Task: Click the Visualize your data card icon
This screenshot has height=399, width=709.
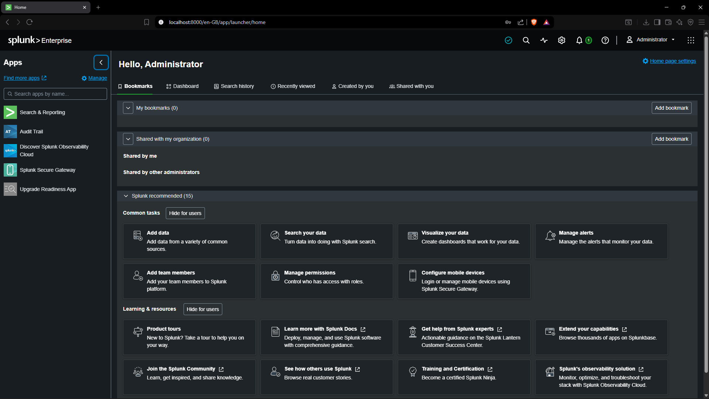Action: [x=412, y=236]
